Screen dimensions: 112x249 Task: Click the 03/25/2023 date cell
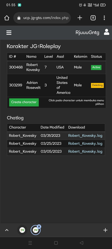(x=51, y=143)
